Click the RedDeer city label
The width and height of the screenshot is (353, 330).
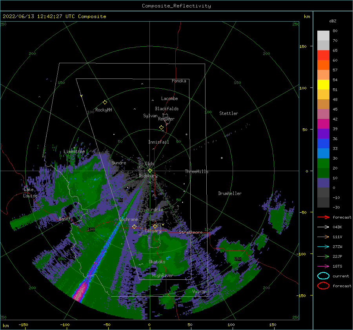[166, 119]
